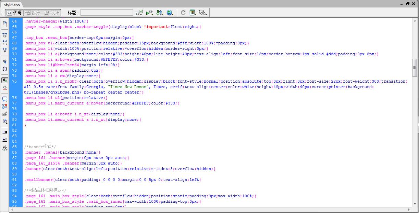Open the documents list dropdown

pos(5,24)
